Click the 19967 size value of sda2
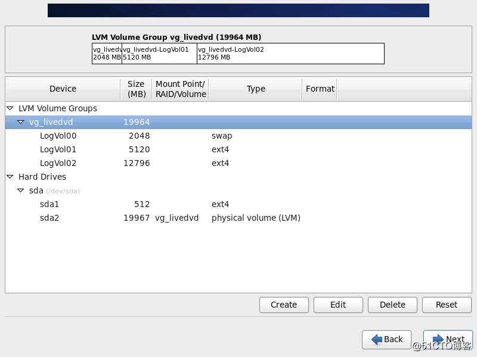Image resolution: width=477 pixels, height=357 pixels. pos(137,218)
